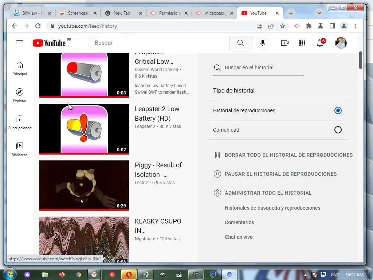The width and height of the screenshot is (373, 280).
Task: Bookmark this page with star icon
Action: pyautogui.click(x=282, y=26)
